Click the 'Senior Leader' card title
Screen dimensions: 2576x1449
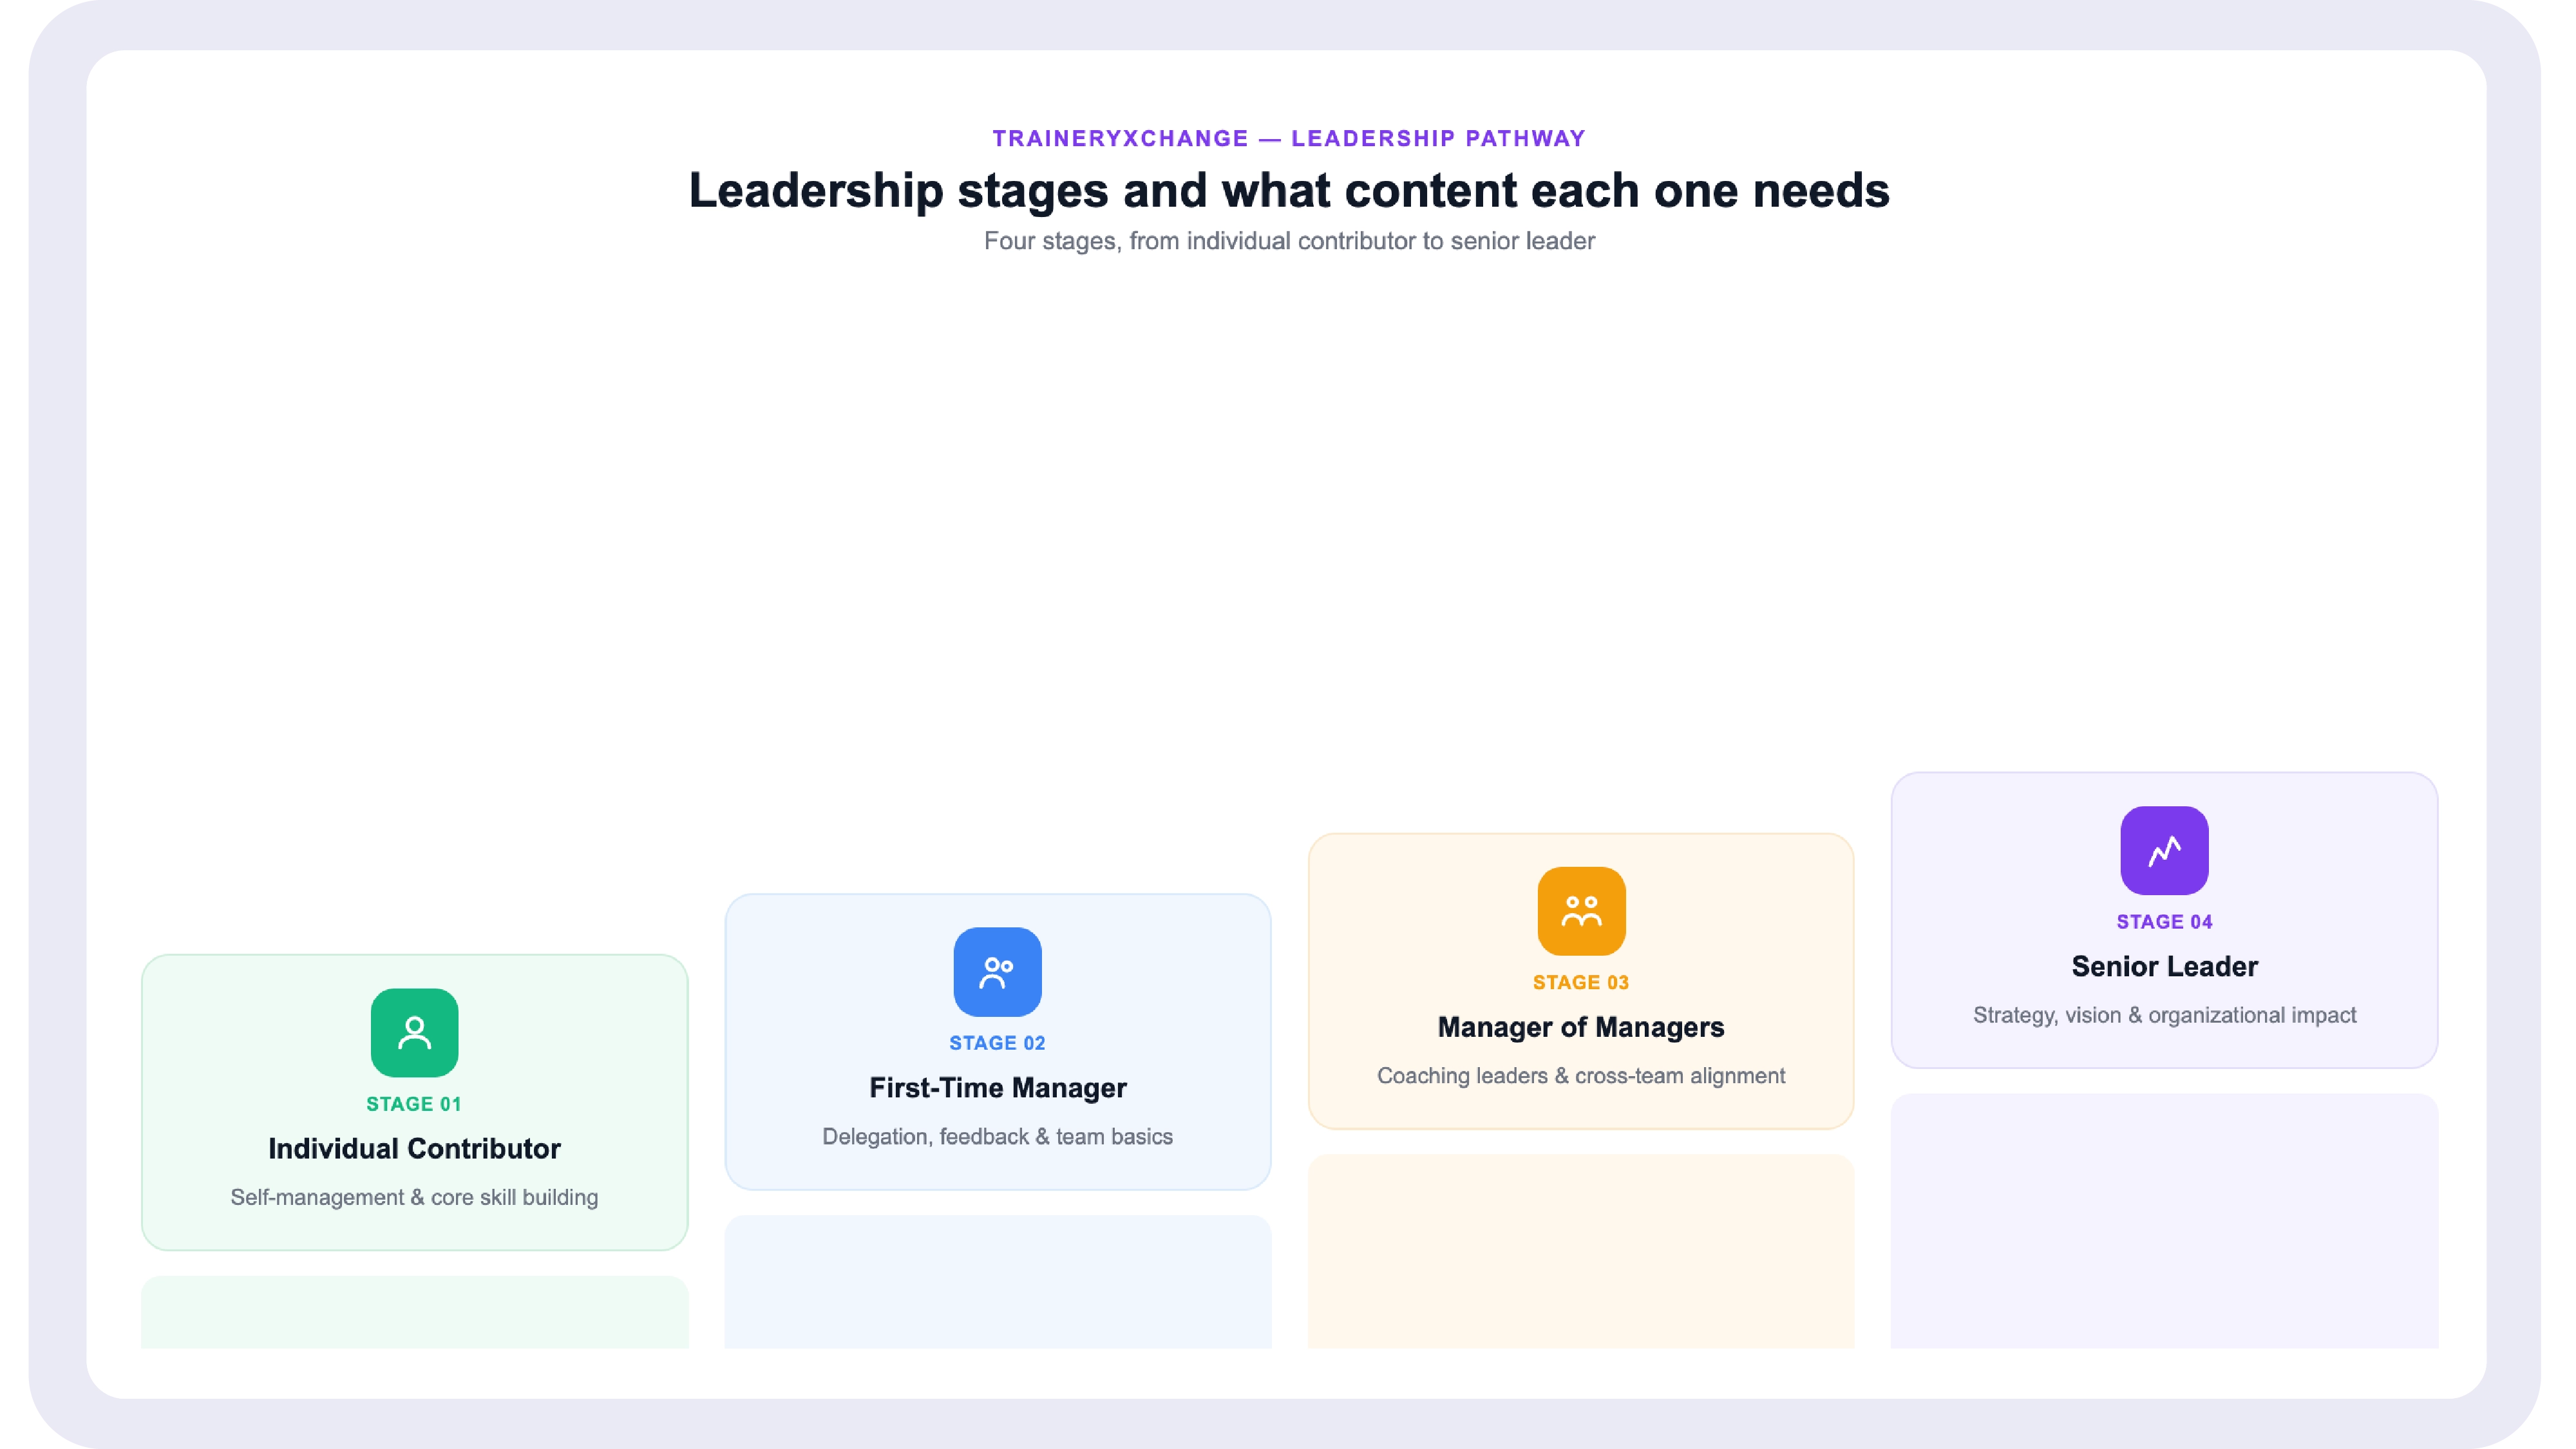pos(2164,966)
